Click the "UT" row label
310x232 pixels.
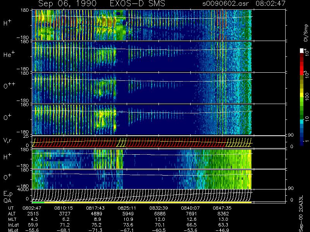tap(11, 208)
